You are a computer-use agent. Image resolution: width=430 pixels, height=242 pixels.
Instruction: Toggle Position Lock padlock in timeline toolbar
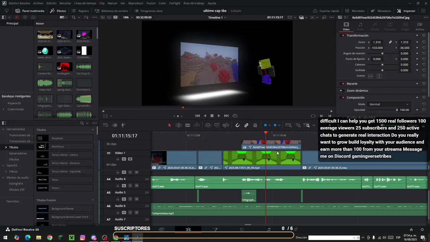[x=255, y=125]
